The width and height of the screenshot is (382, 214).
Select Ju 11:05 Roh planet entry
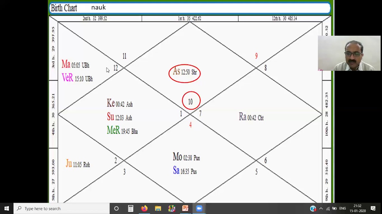[78, 164]
